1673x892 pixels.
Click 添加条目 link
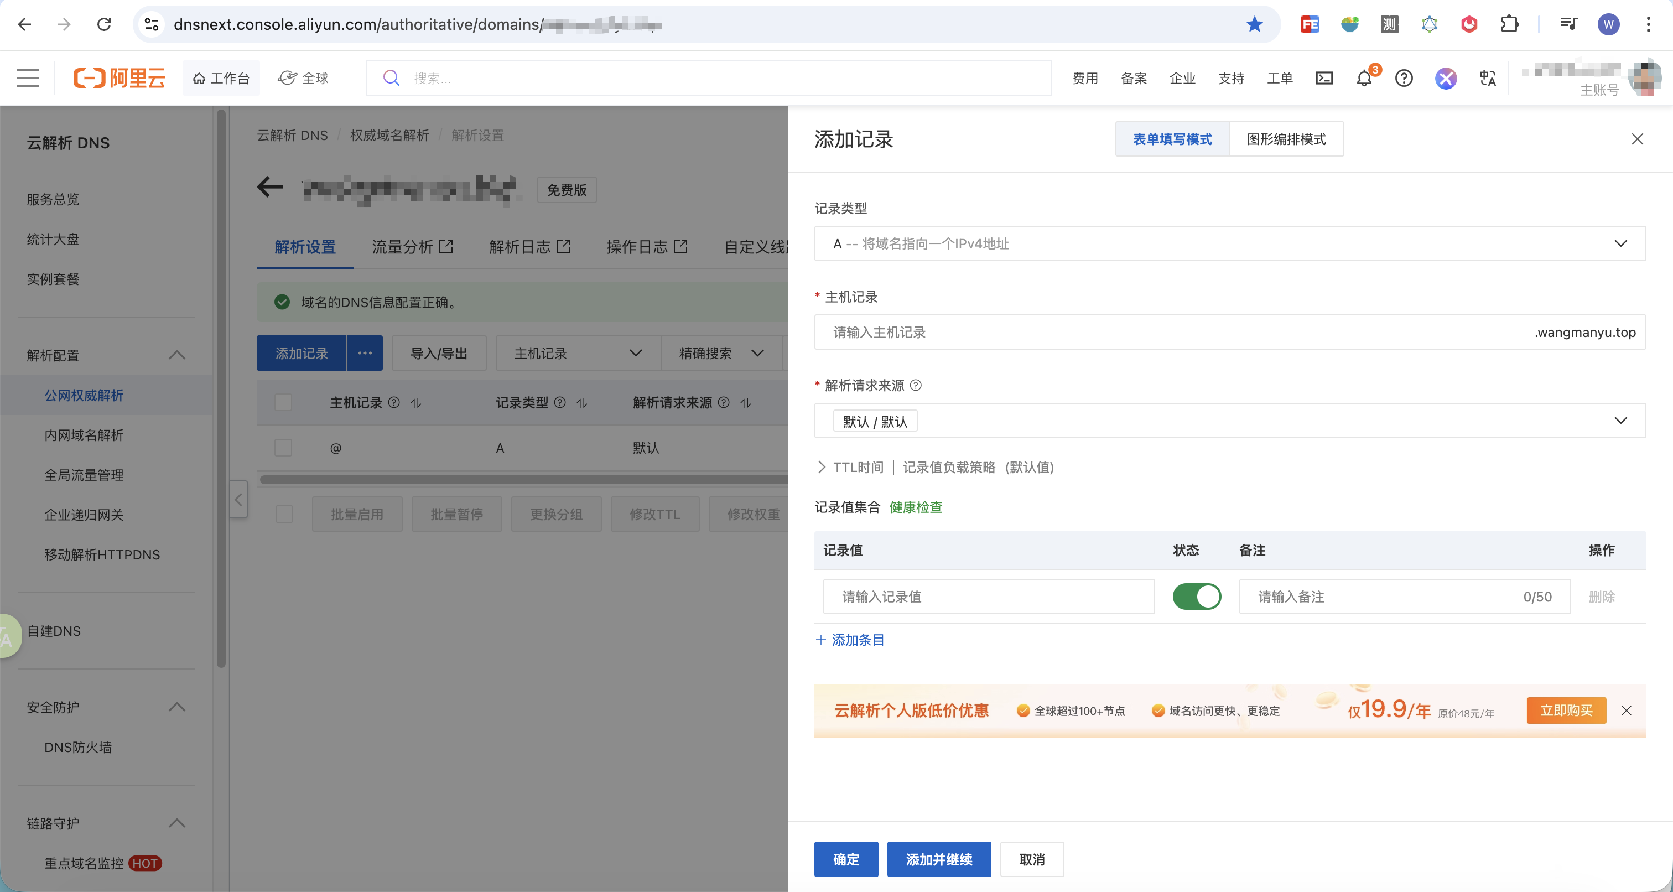(850, 640)
